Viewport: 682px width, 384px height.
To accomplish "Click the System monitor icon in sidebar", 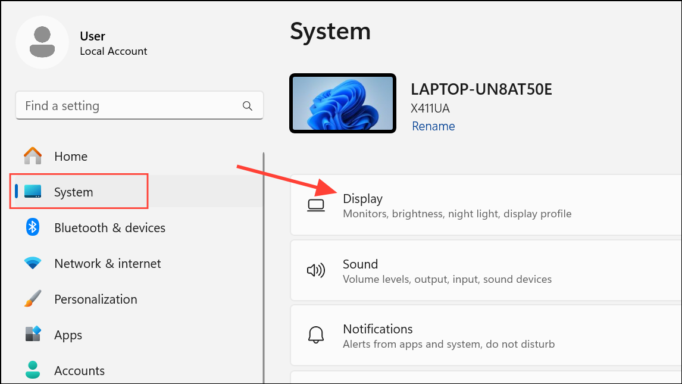I will [x=33, y=192].
